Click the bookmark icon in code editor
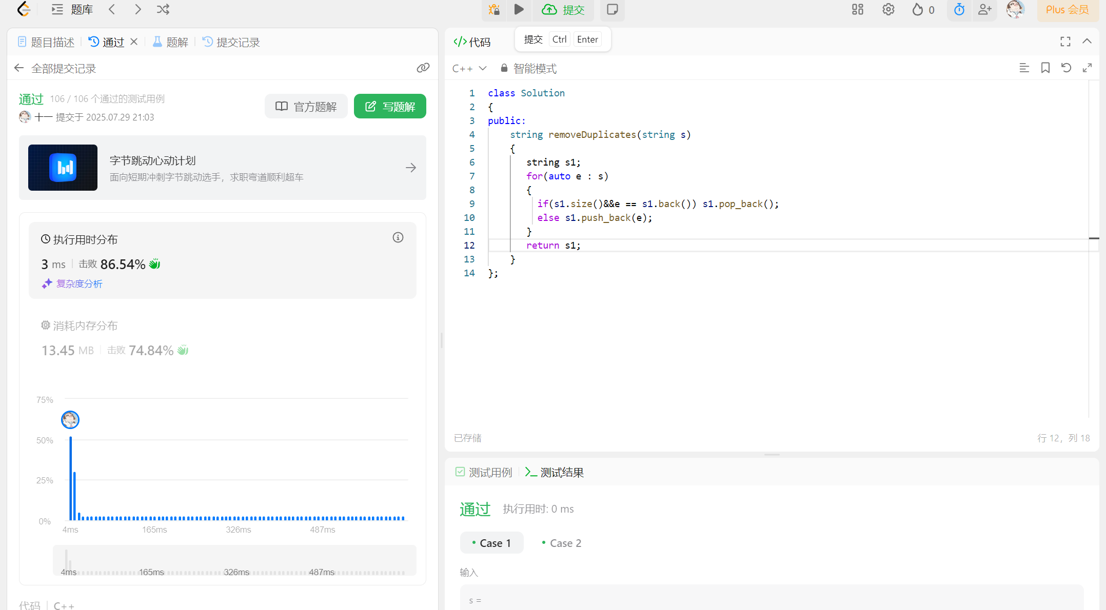This screenshot has width=1106, height=610. pos(1045,68)
